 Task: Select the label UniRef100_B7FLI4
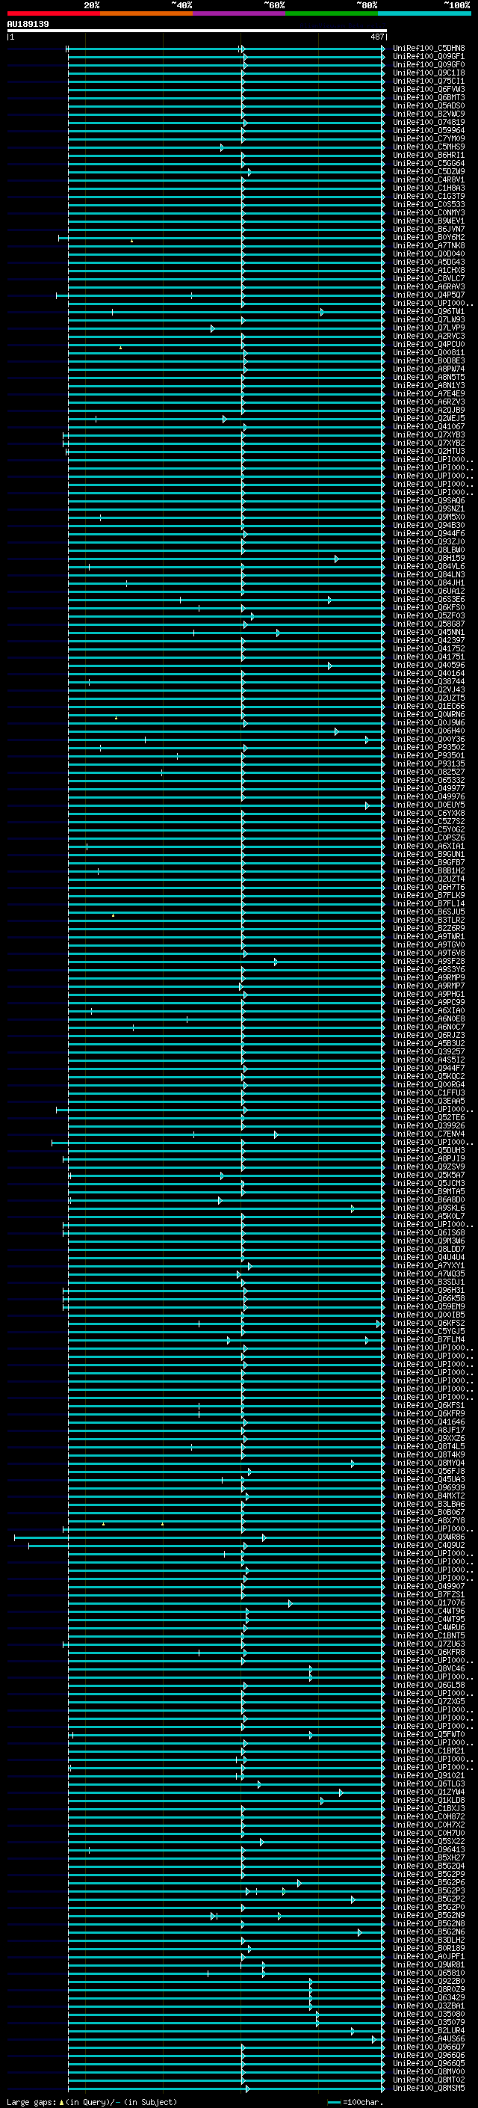click(x=429, y=904)
